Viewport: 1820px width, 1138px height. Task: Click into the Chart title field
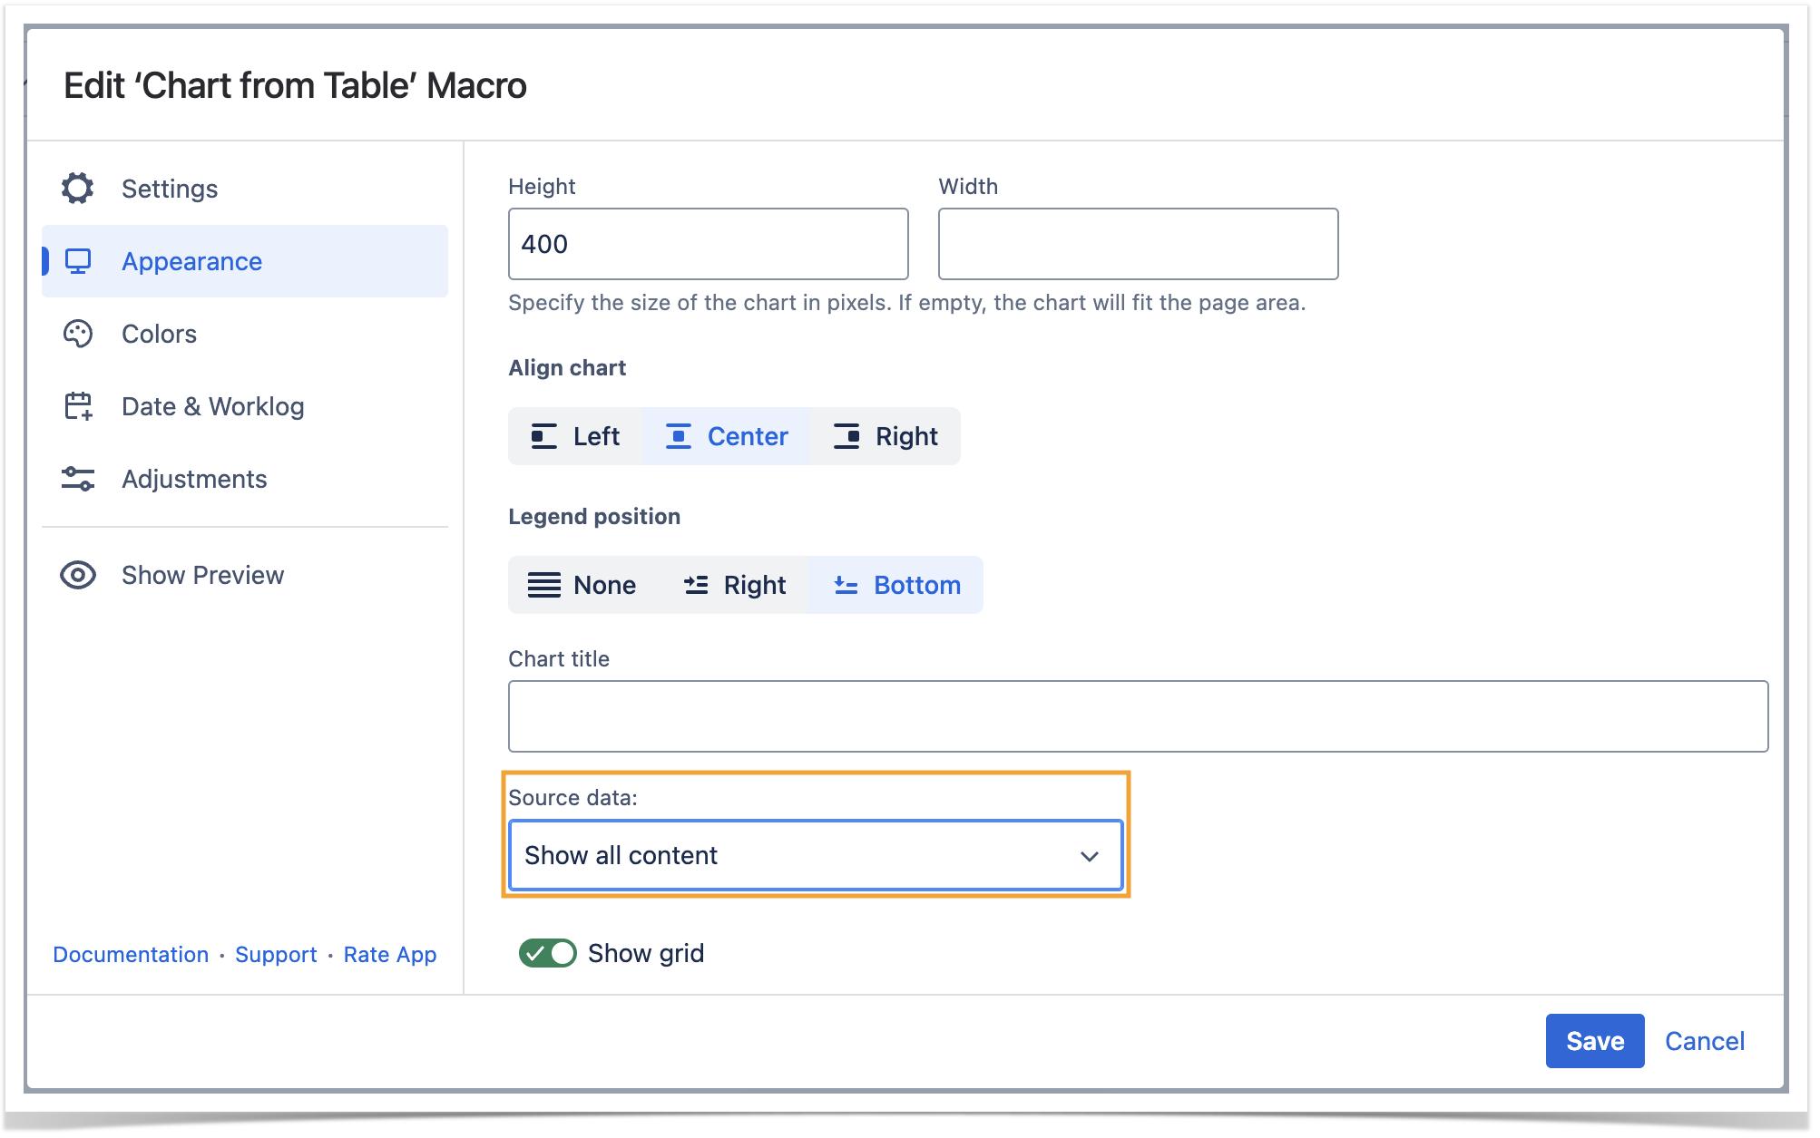point(1138,716)
